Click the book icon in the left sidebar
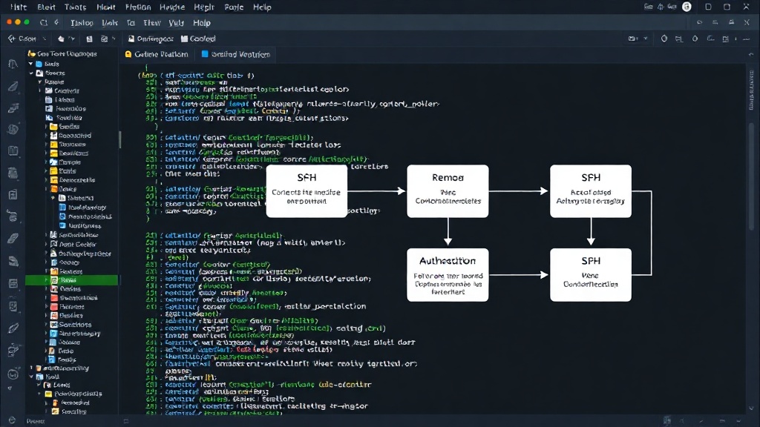The image size is (760, 427). (13, 151)
